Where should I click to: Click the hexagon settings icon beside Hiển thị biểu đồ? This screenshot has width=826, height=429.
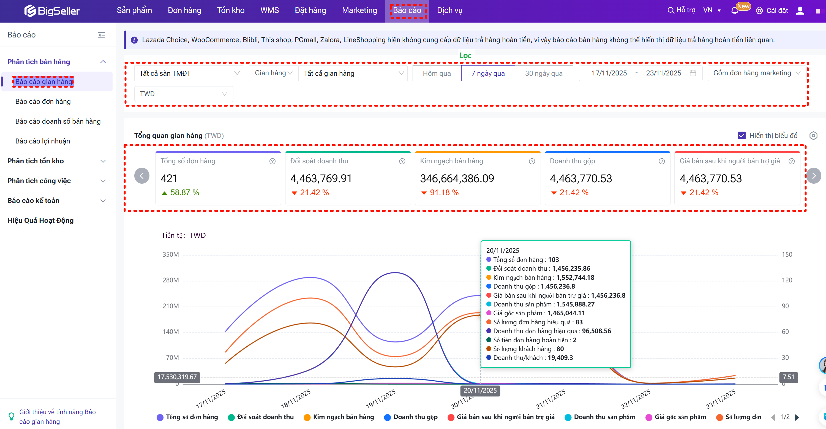[813, 135]
